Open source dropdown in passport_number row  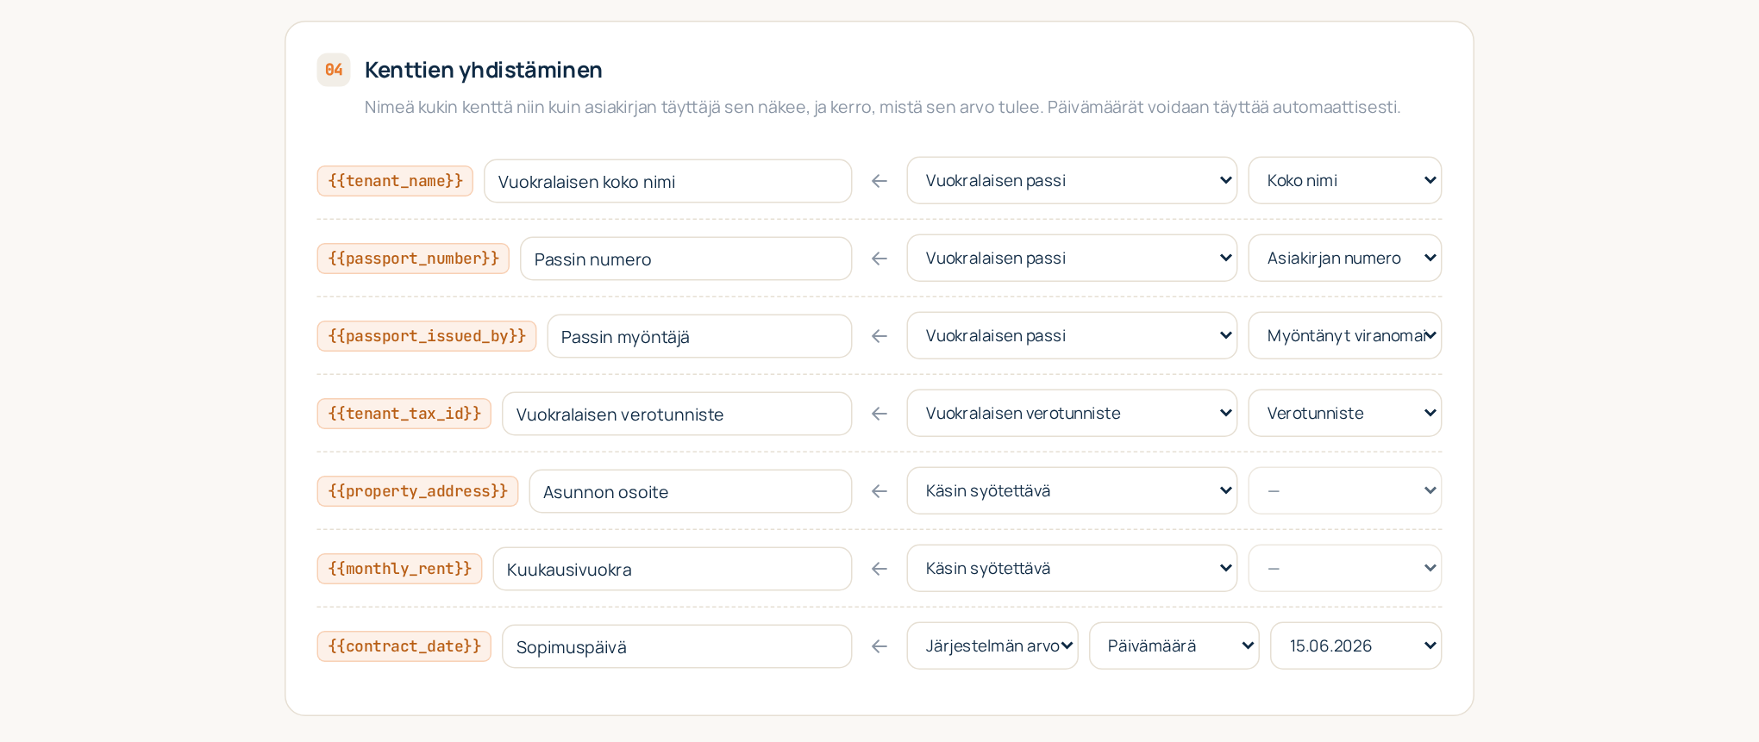pos(1072,258)
